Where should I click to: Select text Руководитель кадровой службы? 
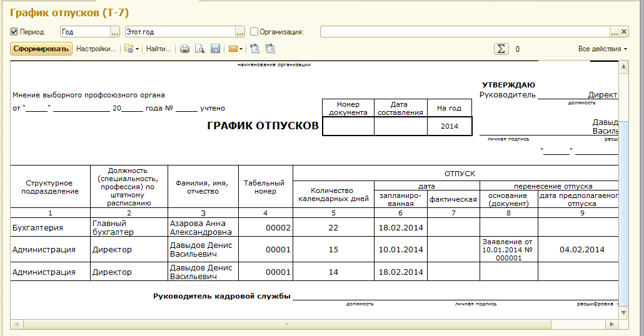(222, 296)
